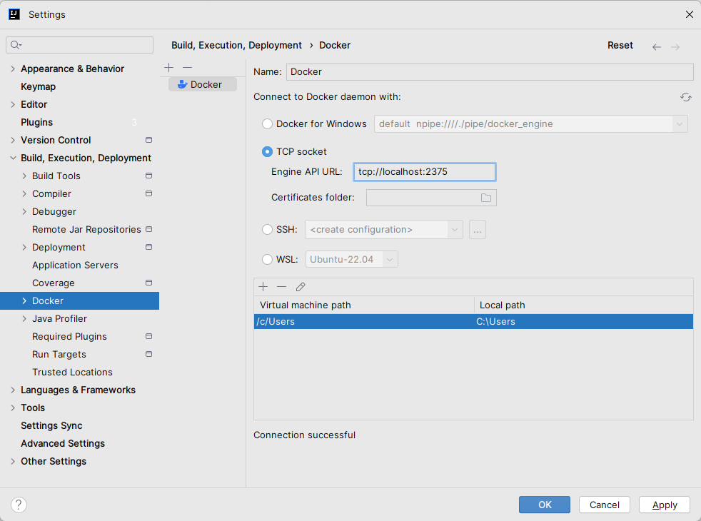Select the C:\Users local path cell
The height and width of the screenshot is (521, 701).
click(583, 322)
